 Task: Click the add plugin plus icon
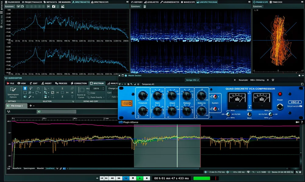click(x=235, y=80)
